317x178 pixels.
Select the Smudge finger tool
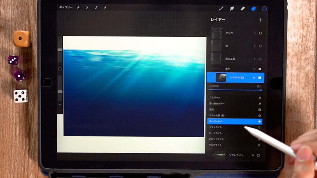[x=232, y=8]
